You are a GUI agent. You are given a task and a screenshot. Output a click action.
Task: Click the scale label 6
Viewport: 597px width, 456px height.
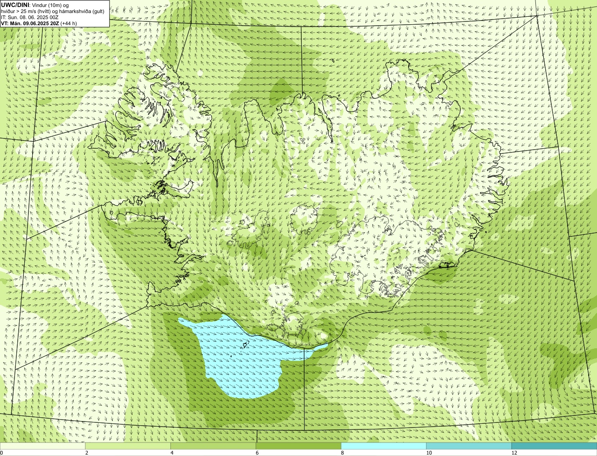coord(257,453)
